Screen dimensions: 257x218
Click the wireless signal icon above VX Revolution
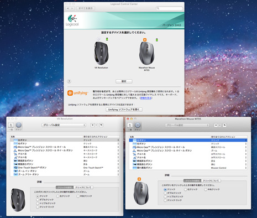98,39
